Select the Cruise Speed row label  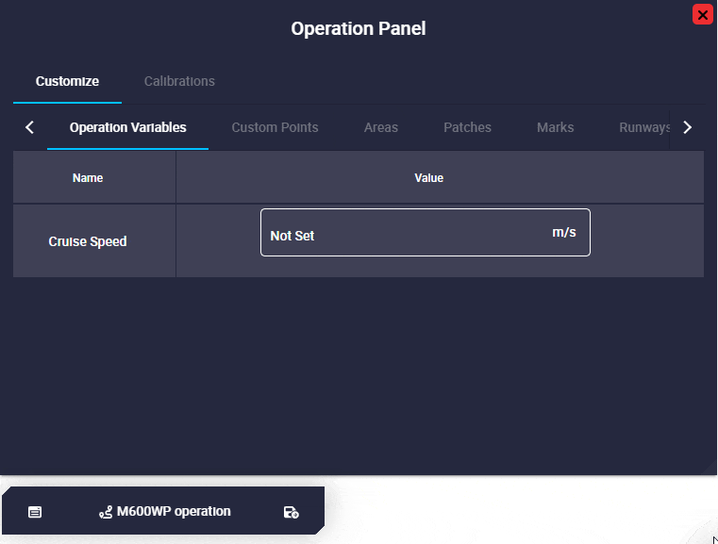point(88,241)
